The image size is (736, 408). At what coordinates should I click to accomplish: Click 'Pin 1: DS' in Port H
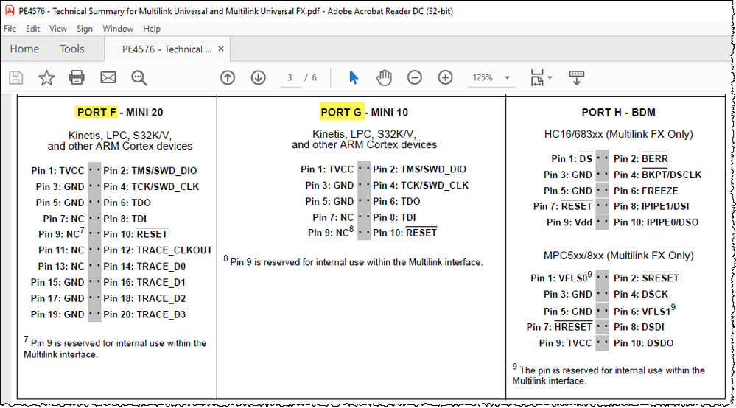click(x=572, y=159)
